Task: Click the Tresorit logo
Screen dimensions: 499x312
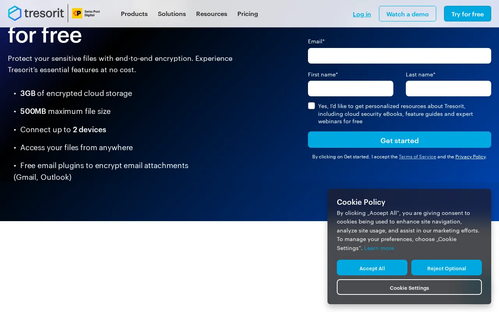Action: [36, 13]
